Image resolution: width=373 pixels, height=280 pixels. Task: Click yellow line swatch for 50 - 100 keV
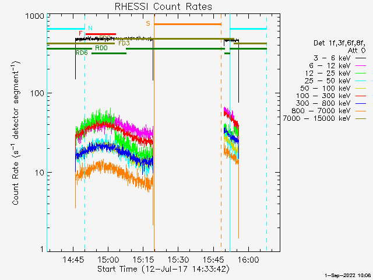[x=360, y=88]
